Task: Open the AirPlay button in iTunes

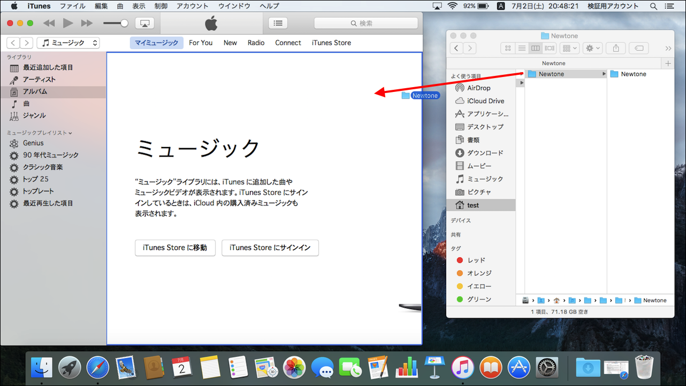Action: pyautogui.click(x=144, y=24)
